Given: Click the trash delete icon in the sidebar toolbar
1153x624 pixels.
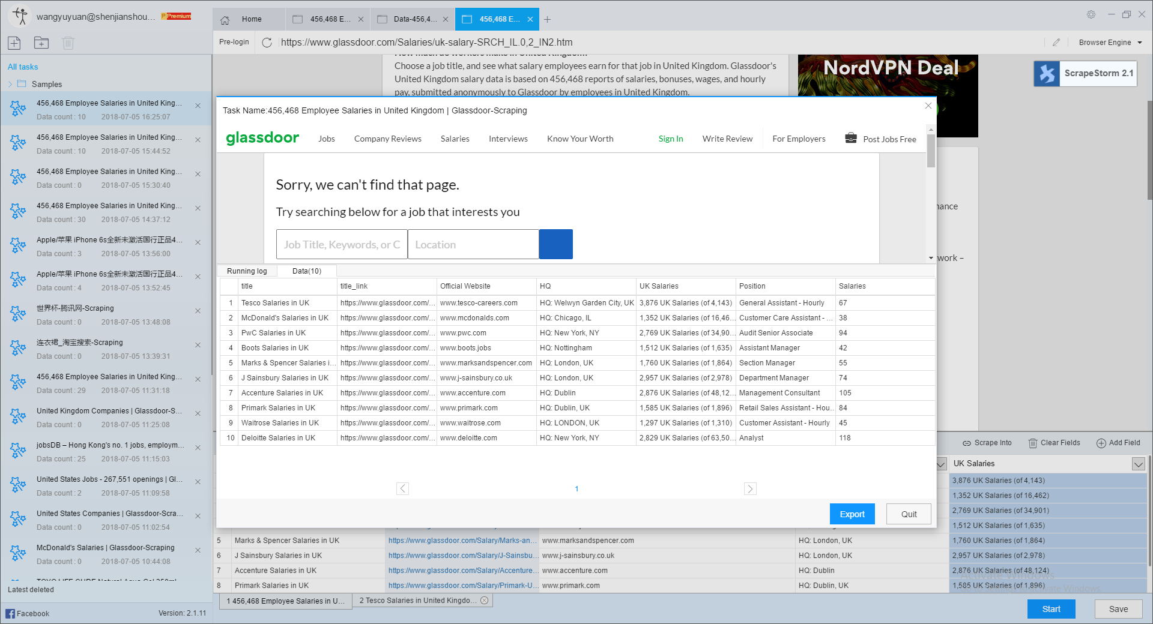Looking at the screenshot, I should 68,43.
